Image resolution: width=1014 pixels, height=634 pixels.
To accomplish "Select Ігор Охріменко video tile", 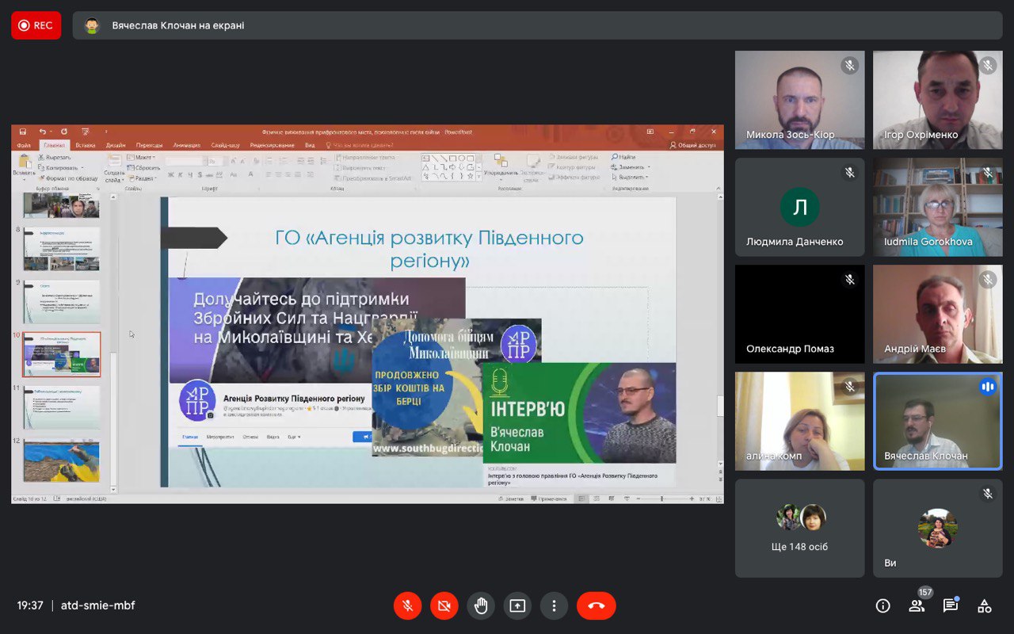I will pyautogui.click(x=938, y=101).
